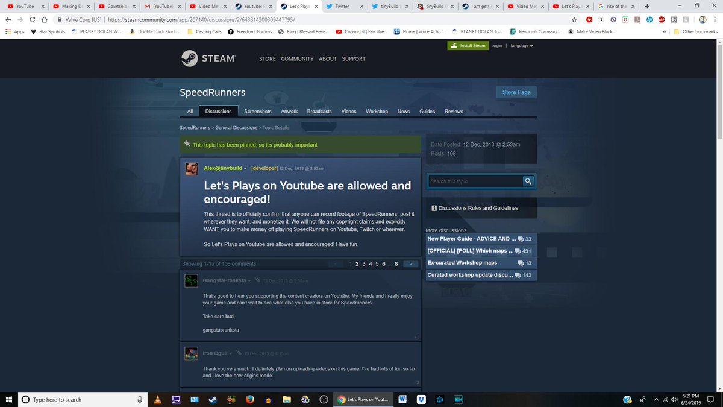The image size is (723, 407).
Task: Open Chrome three-dot menu
Action: coord(716,19)
